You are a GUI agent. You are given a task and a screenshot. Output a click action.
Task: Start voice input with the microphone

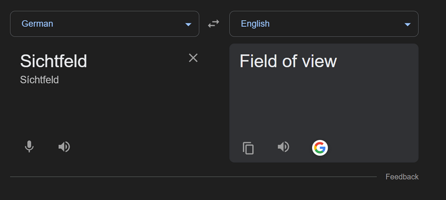coord(29,147)
